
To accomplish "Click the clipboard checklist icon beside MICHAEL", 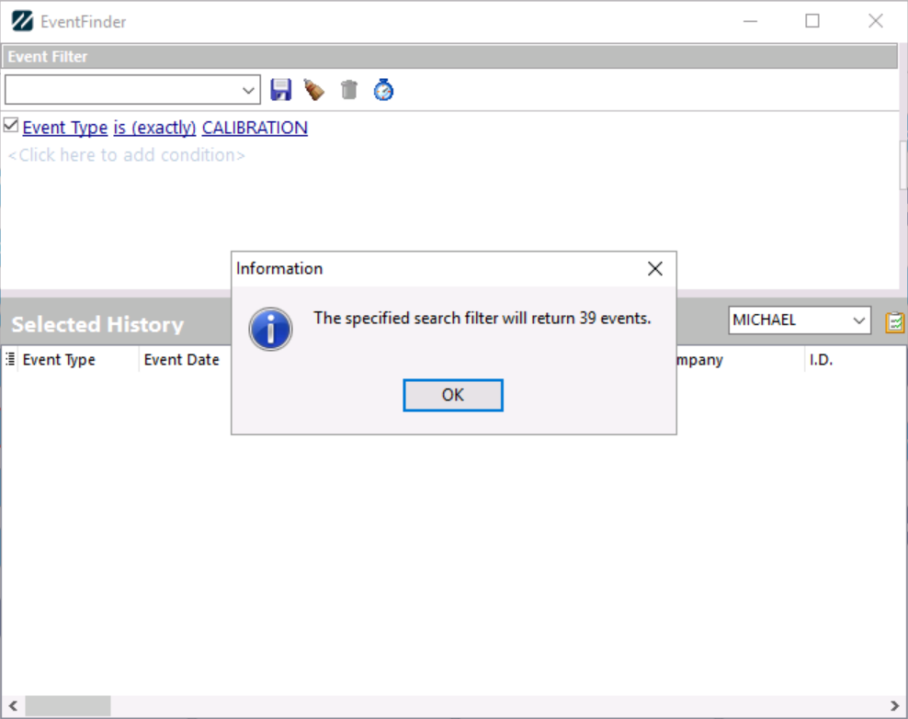I will (894, 321).
